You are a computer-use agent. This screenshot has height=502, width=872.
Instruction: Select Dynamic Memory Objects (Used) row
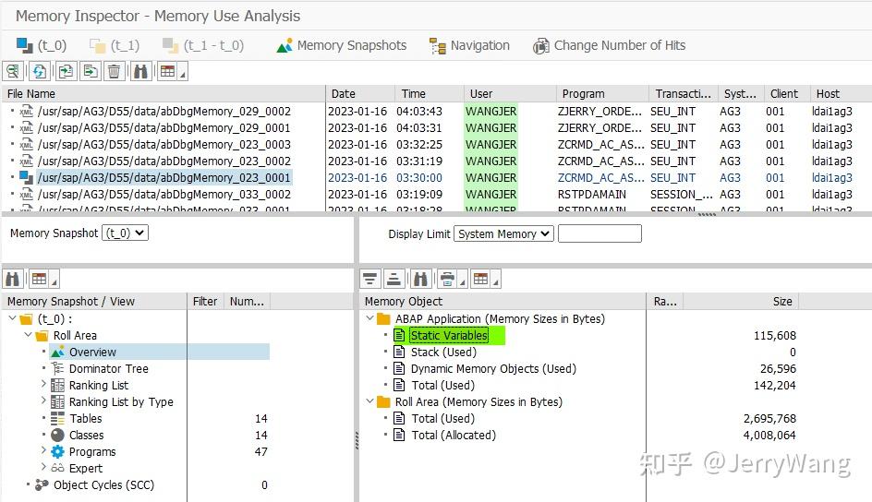point(493,369)
